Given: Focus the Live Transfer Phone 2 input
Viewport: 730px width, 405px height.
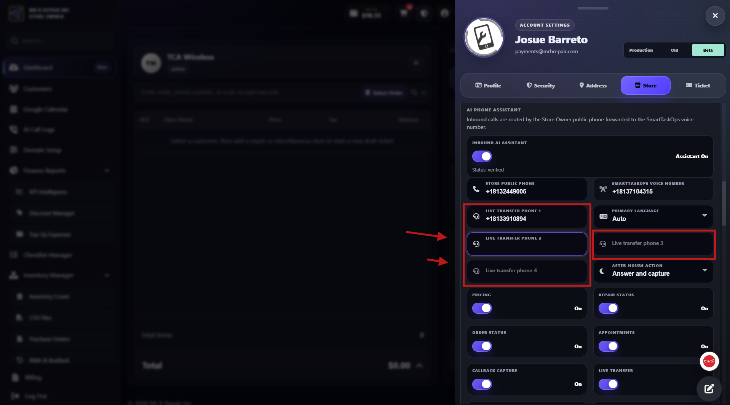Looking at the screenshot, I should [527, 244].
